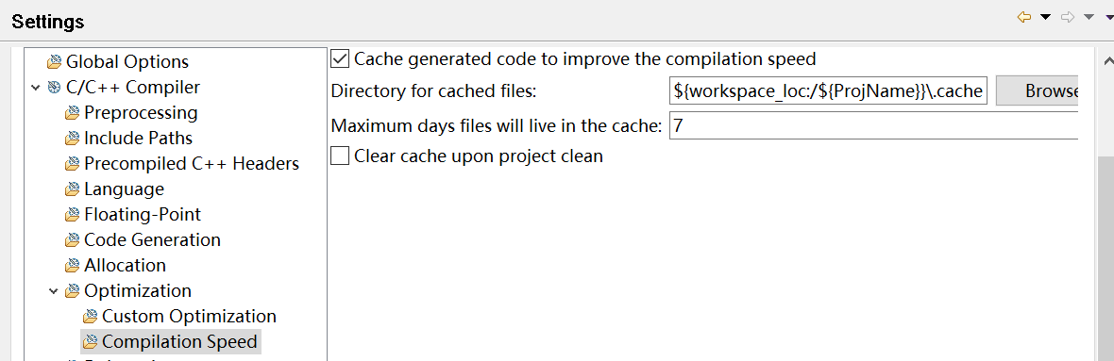Click the cached files directory field
Image resolution: width=1114 pixels, height=361 pixels.
828,91
